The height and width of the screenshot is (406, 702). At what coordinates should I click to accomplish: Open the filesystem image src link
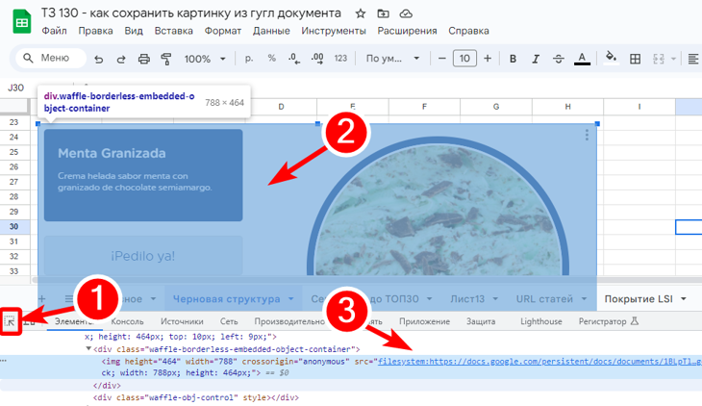[x=539, y=361]
